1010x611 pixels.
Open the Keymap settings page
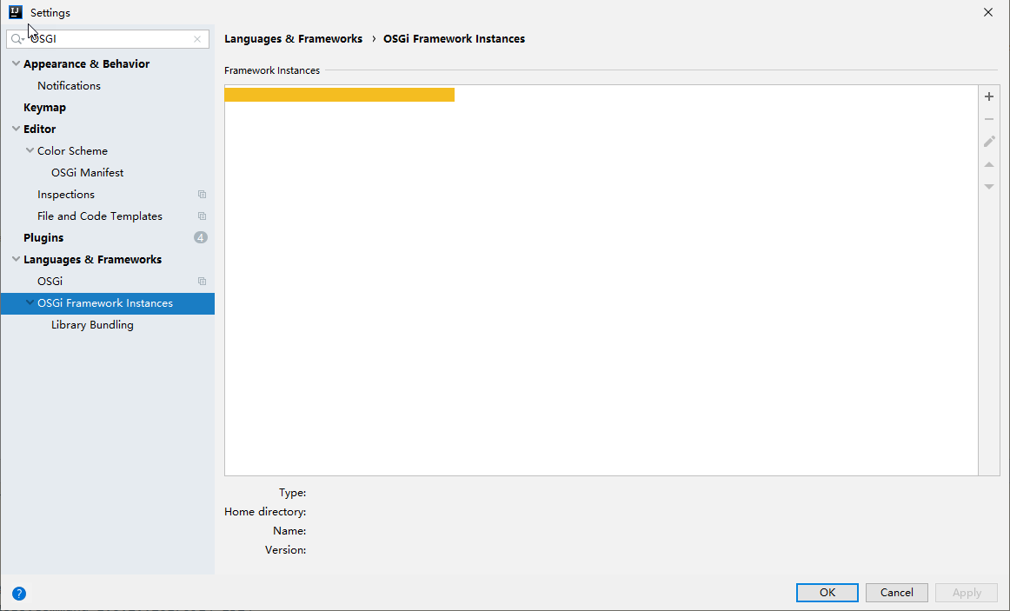click(44, 108)
